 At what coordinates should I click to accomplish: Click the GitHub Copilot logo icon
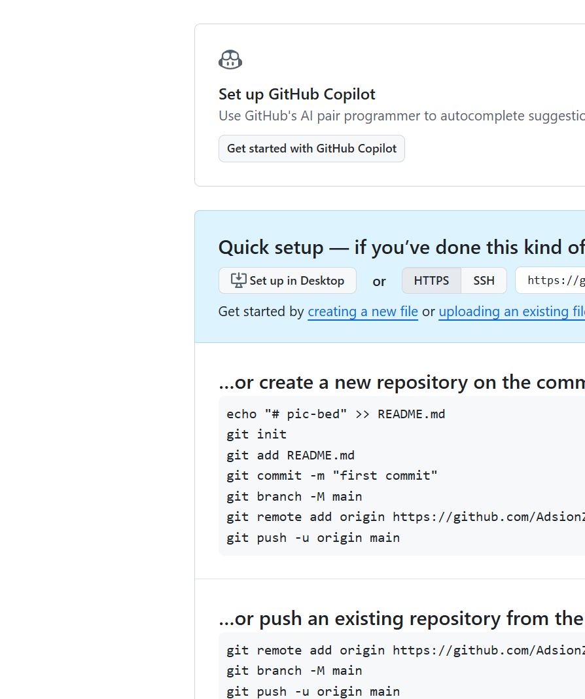(230, 60)
